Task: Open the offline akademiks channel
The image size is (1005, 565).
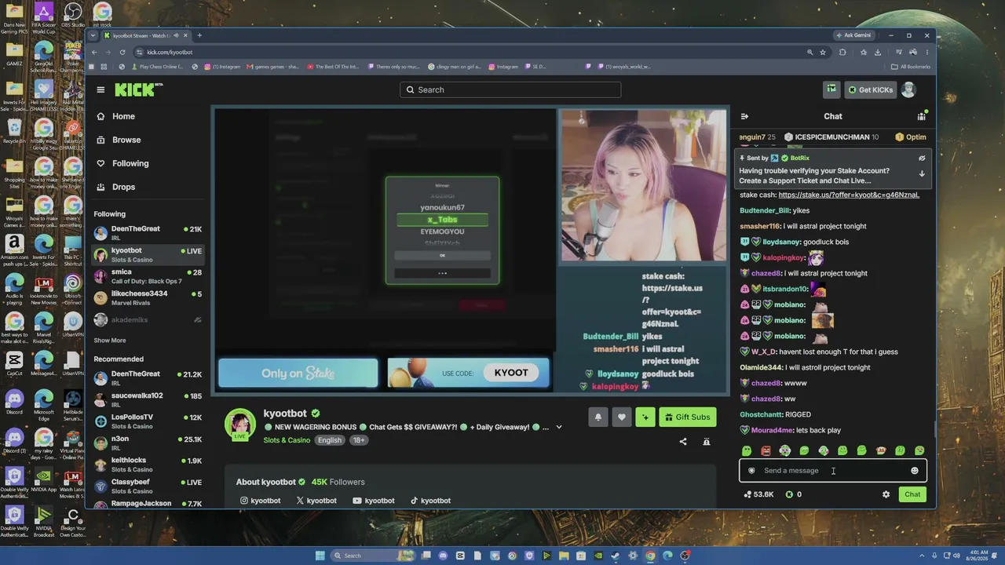Action: (x=148, y=319)
